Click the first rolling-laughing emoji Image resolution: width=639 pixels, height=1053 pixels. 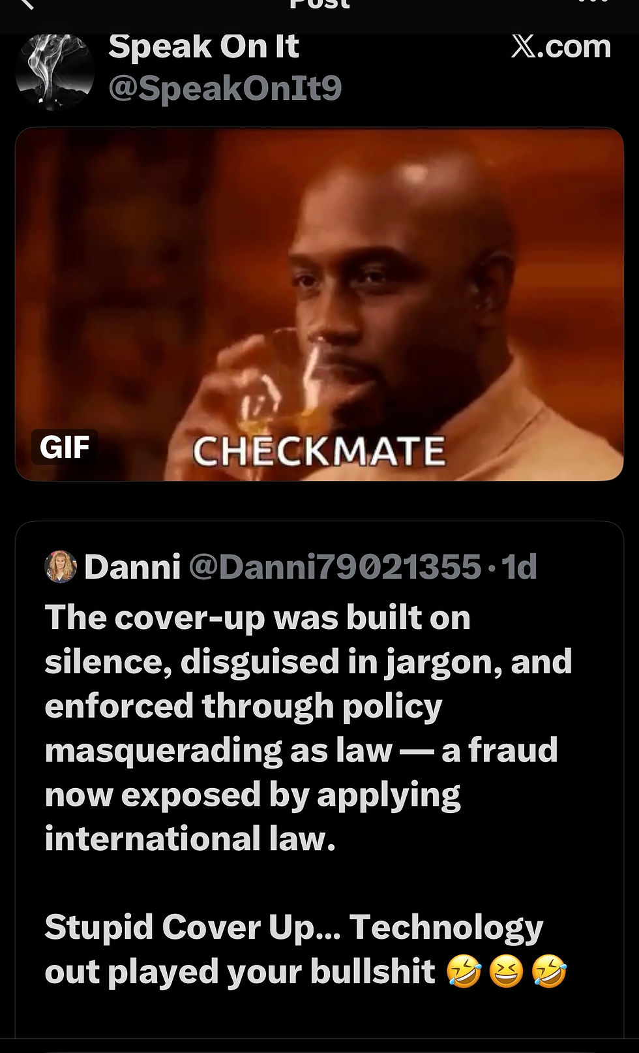pos(464,973)
